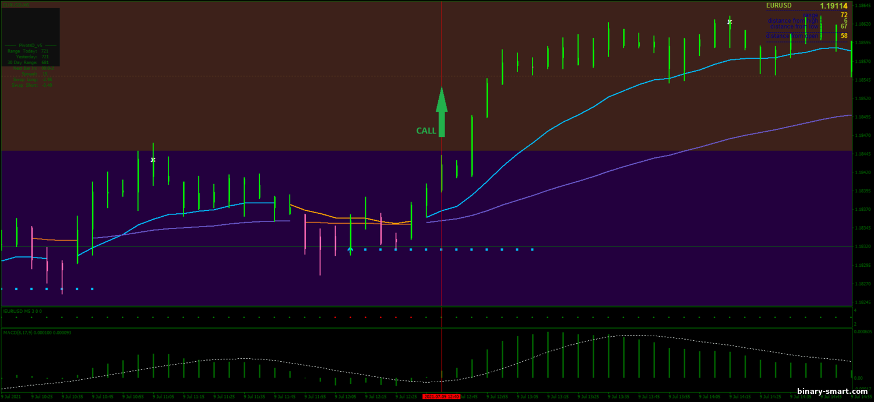
Task: Select the PivotsD_v5 info panel heading
Action: click(x=30, y=45)
